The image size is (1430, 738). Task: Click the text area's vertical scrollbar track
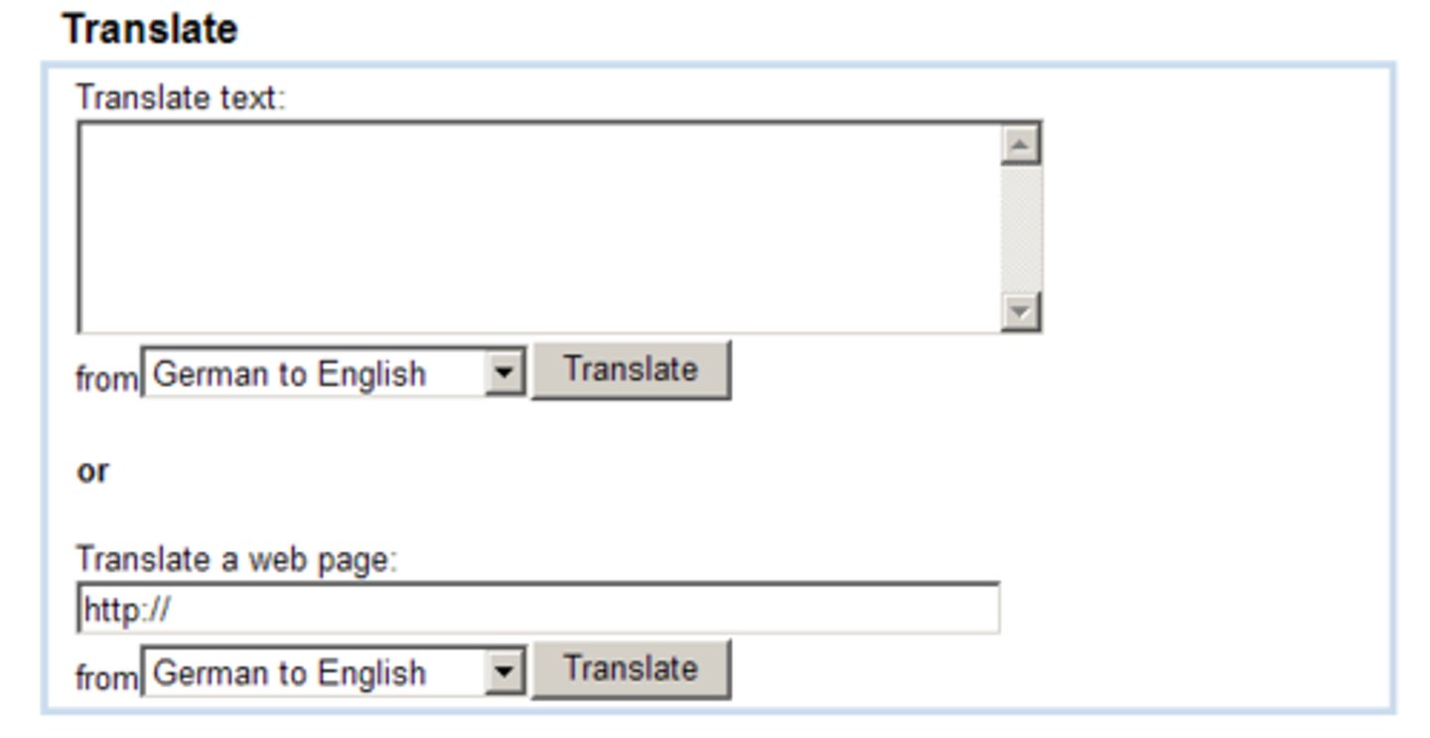[x=1020, y=228]
